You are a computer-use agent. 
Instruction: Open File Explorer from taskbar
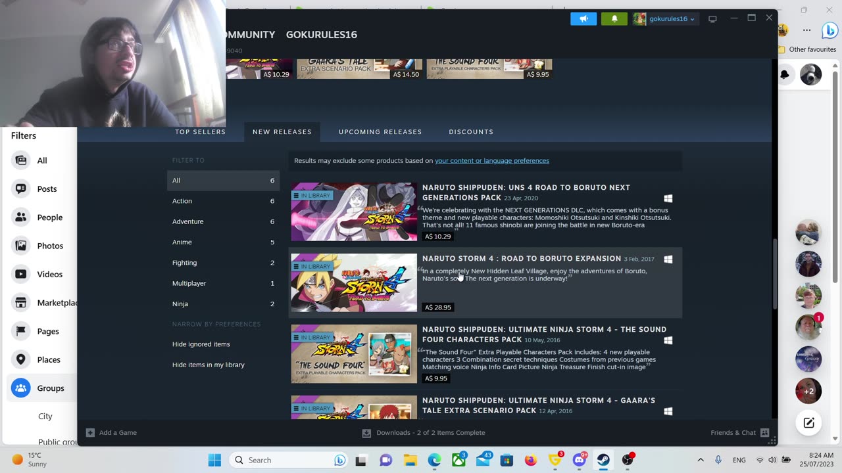pos(410,461)
